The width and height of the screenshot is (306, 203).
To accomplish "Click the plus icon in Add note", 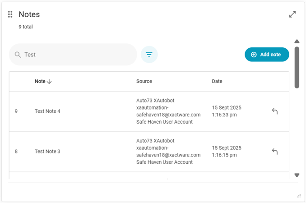I will pos(254,55).
